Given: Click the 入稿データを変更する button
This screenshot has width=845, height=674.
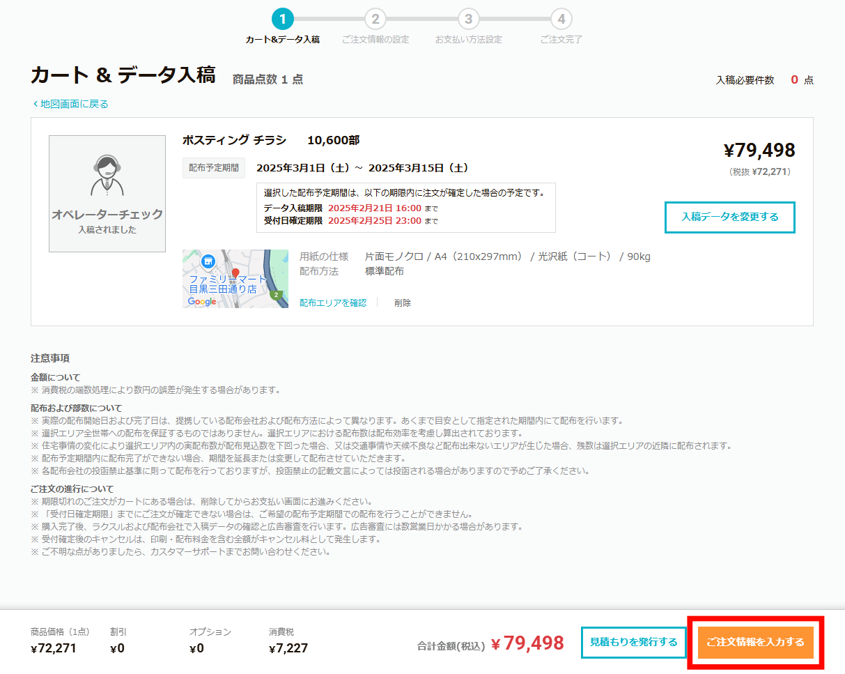Looking at the screenshot, I should [729, 217].
